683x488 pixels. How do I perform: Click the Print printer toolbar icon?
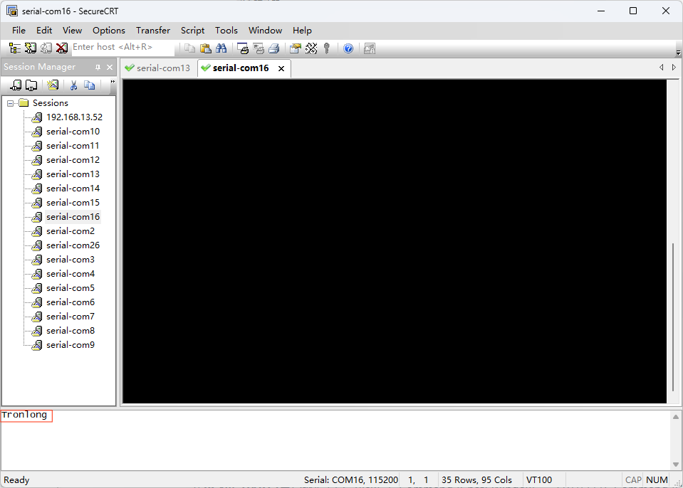[273, 48]
